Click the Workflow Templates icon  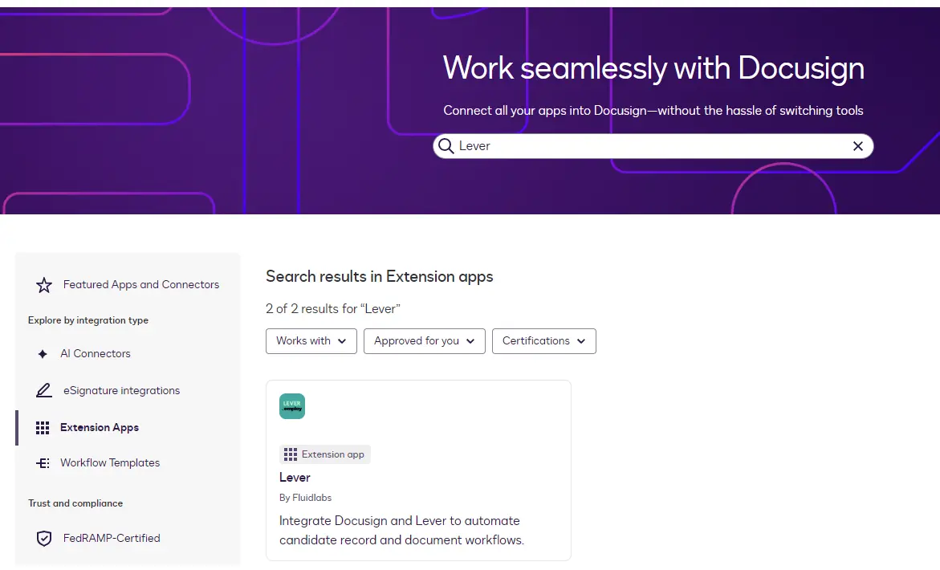[x=43, y=462]
